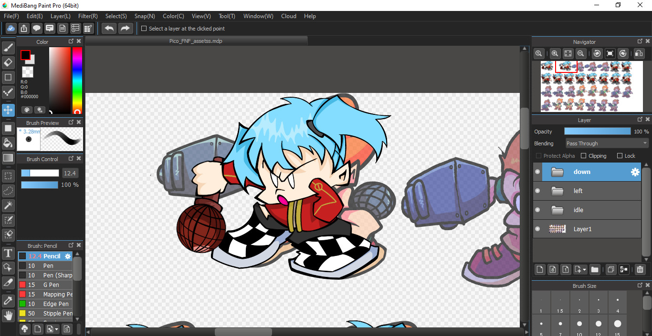Select the Text tool
652x336 pixels.
pyautogui.click(x=8, y=253)
